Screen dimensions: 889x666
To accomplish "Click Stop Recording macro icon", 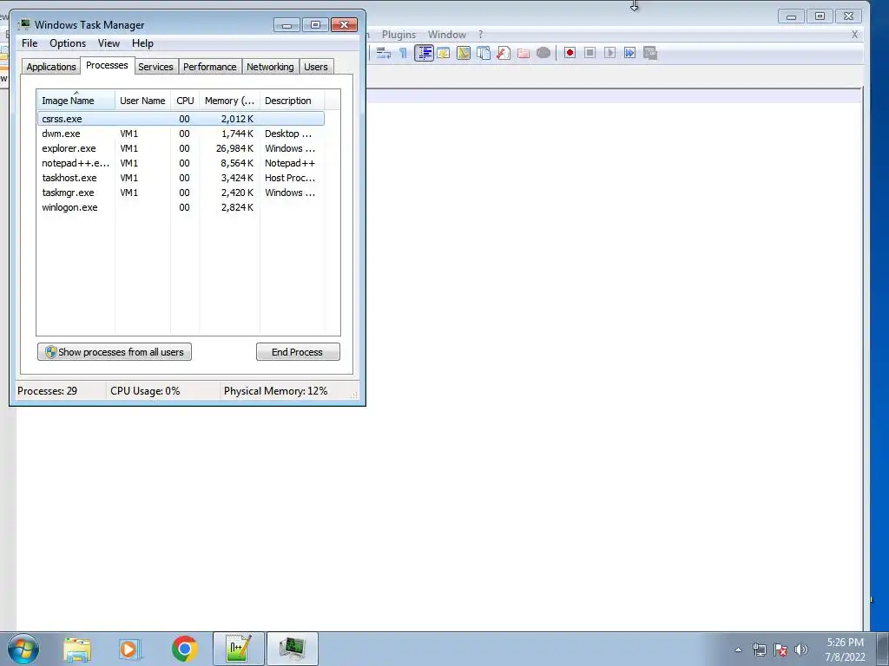I will tap(589, 53).
